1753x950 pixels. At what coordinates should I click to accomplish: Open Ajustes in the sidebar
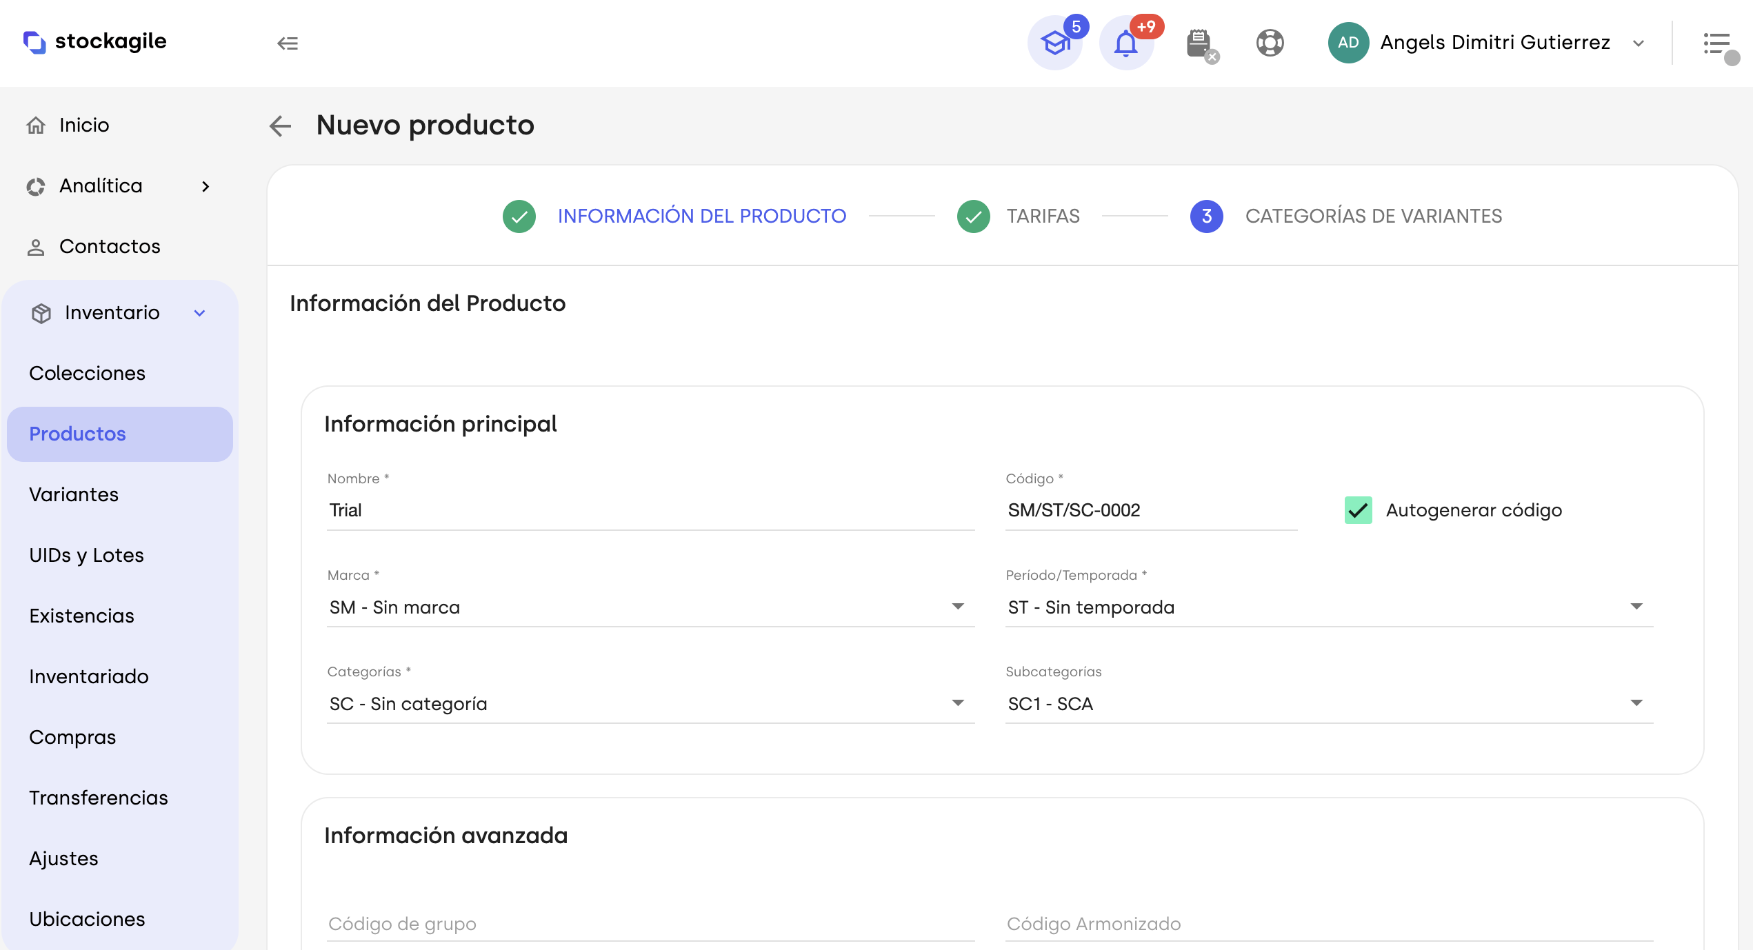point(64,859)
